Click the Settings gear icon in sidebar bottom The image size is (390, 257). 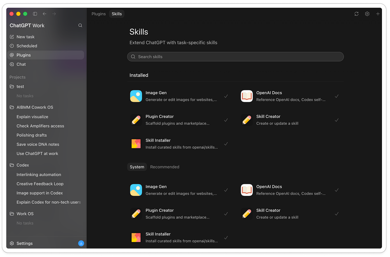coord(12,243)
